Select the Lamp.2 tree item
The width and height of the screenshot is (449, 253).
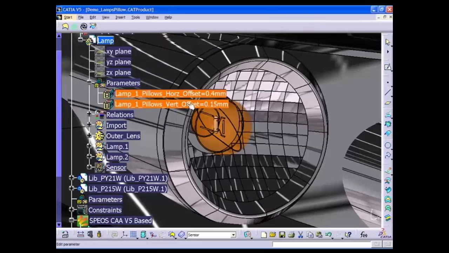tap(117, 157)
